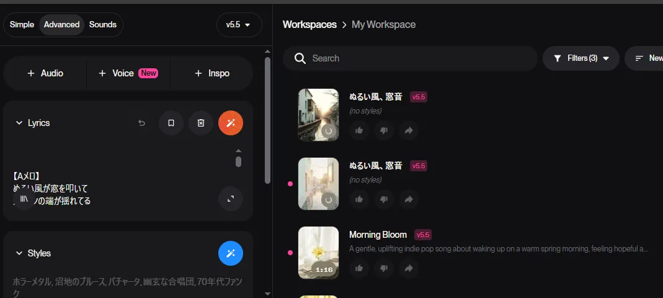Click the Workspaces breadcrumb link
The image size is (663, 298).
click(x=309, y=25)
